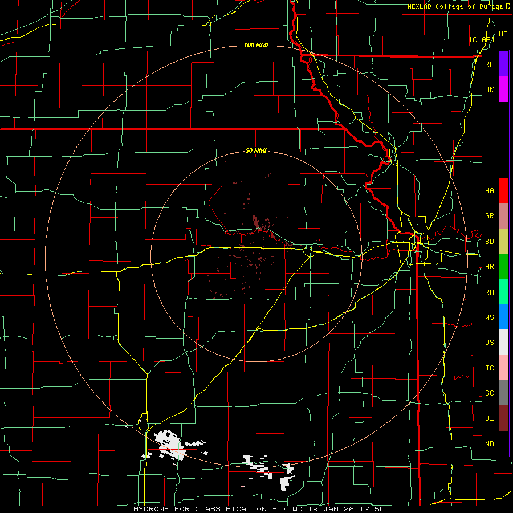The width and height of the screenshot is (513, 513).
Task: Click the DS legend label
Action: (x=489, y=343)
